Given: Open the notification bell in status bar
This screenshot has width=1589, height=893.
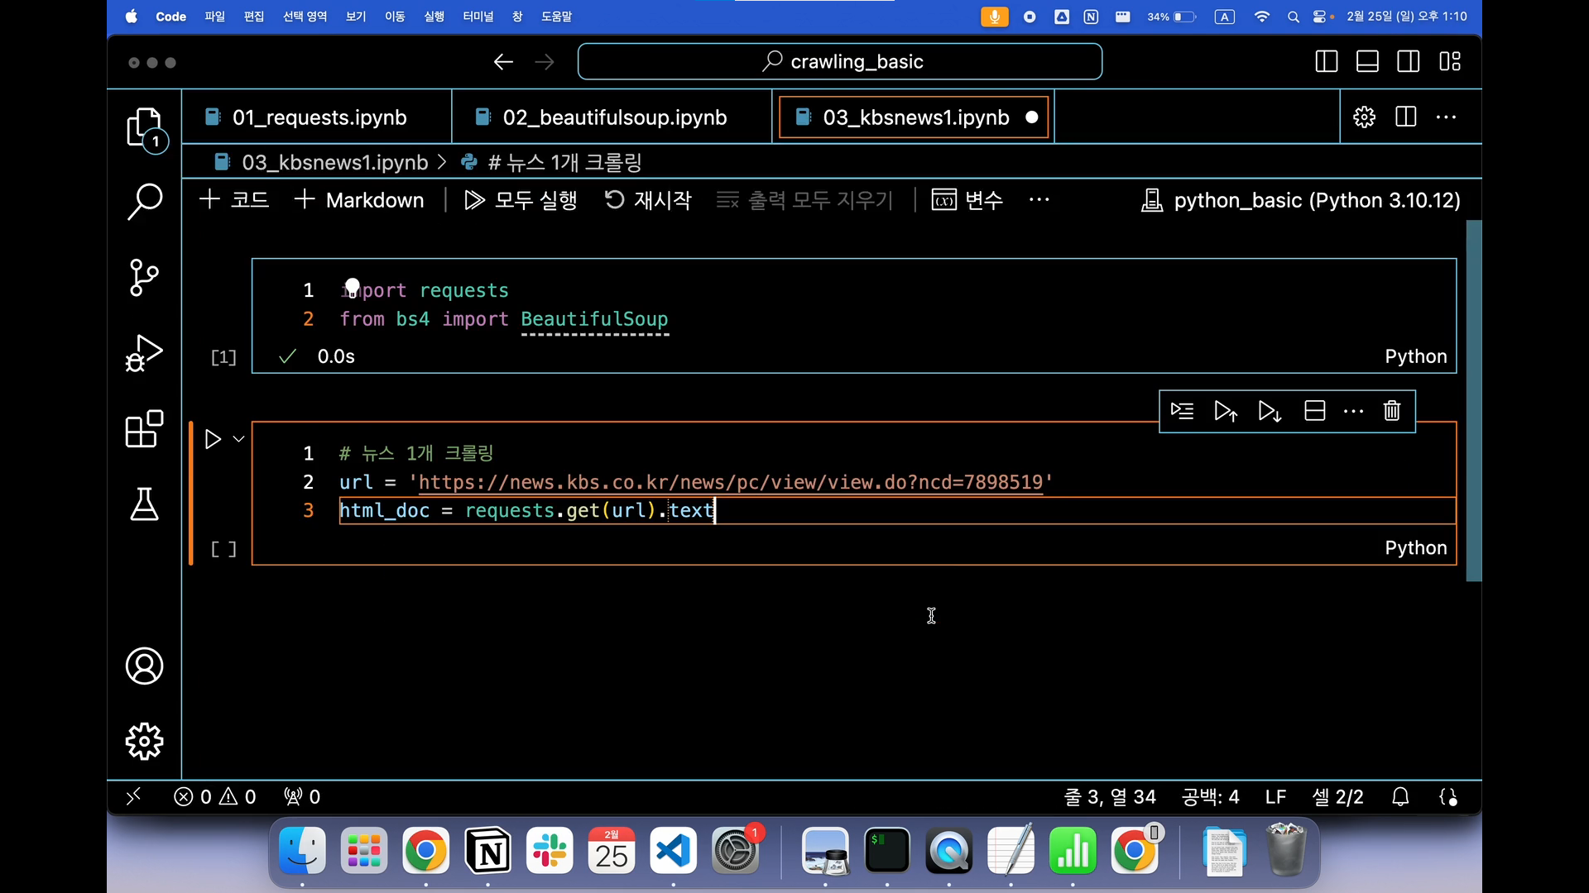Looking at the screenshot, I should (x=1400, y=797).
